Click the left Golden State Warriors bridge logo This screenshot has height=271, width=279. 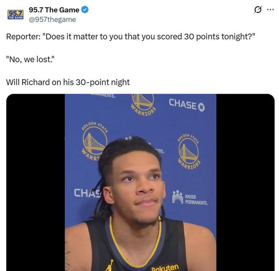point(94,141)
